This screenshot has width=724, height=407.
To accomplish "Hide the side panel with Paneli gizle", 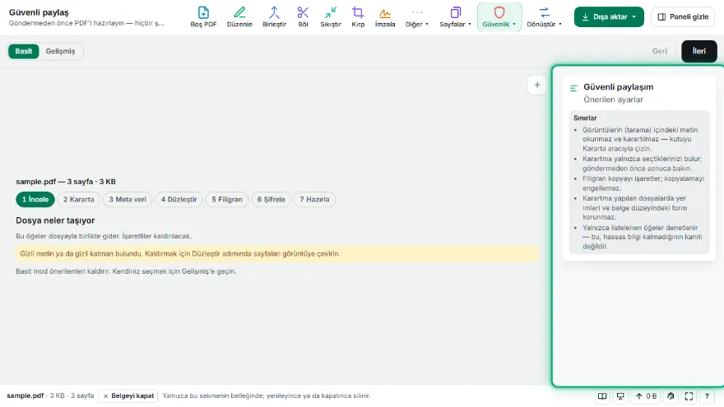I will pyautogui.click(x=683, y=16).
